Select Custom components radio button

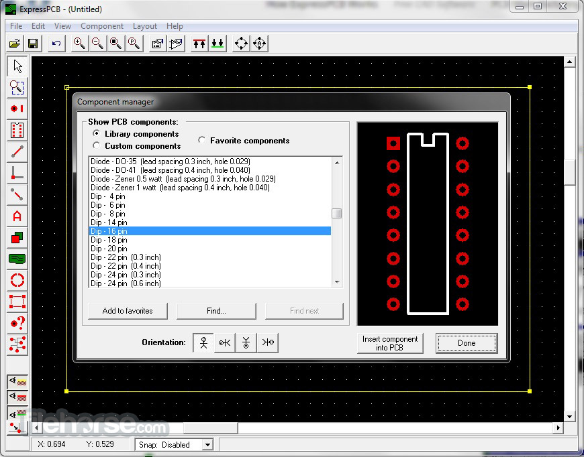point(97,145)
